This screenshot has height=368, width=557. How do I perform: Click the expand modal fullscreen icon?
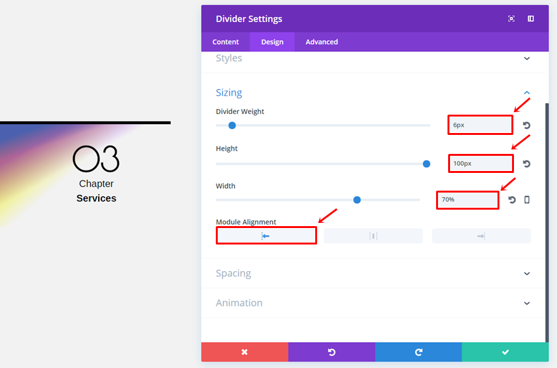point(511,19)
